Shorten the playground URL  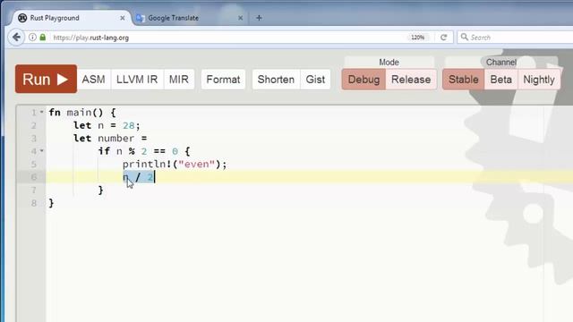point(276,80)
